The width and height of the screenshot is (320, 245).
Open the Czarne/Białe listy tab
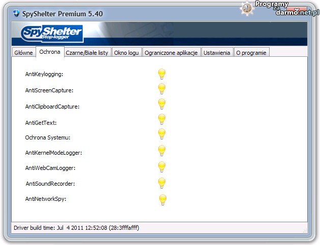(87, 53)
